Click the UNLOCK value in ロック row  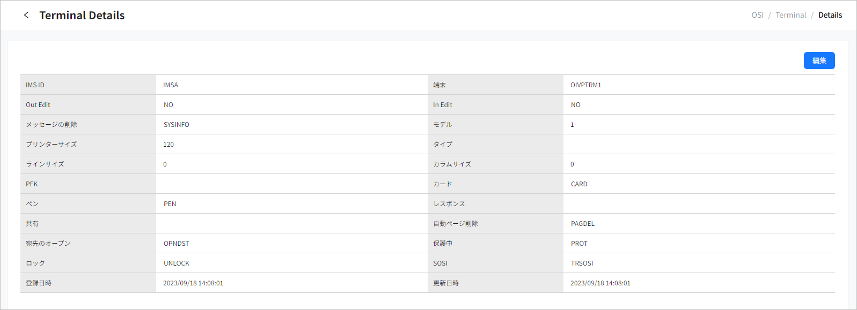click(x=176, y=263)
